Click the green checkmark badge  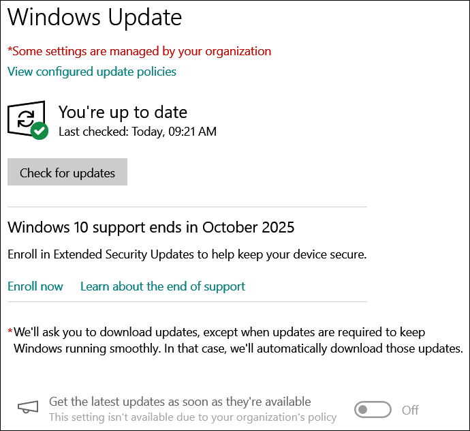[x=40, y=131]
